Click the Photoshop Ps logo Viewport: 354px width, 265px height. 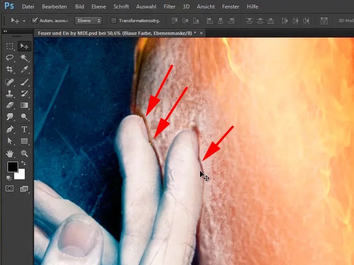(9, 6)
